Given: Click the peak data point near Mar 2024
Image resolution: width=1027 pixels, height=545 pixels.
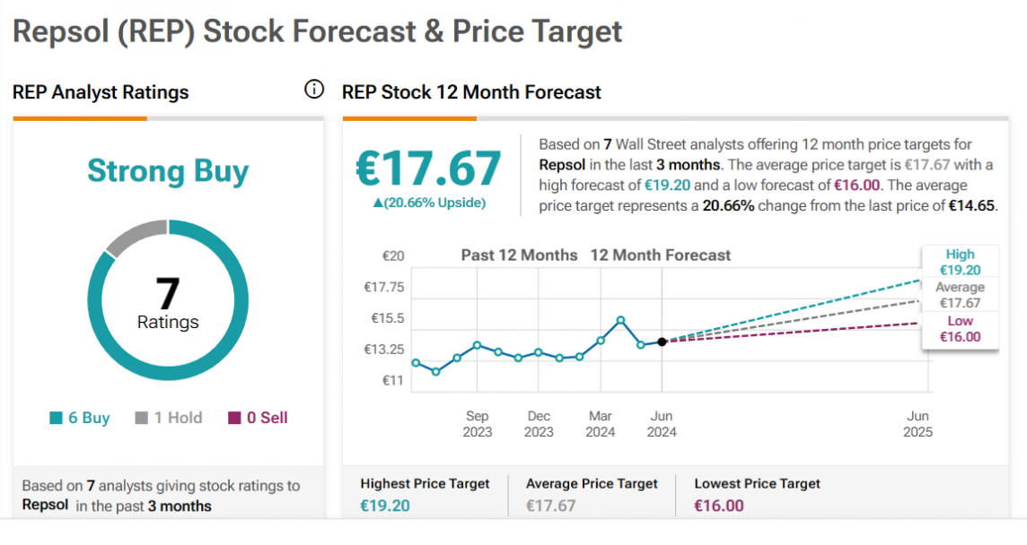Looking at the screenshot, I should pyautogui.click(x=620, y=319).
